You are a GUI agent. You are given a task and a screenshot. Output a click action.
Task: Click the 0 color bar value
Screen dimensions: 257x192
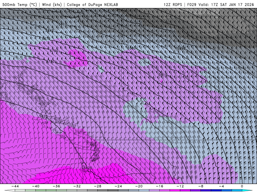pos(242,186)
